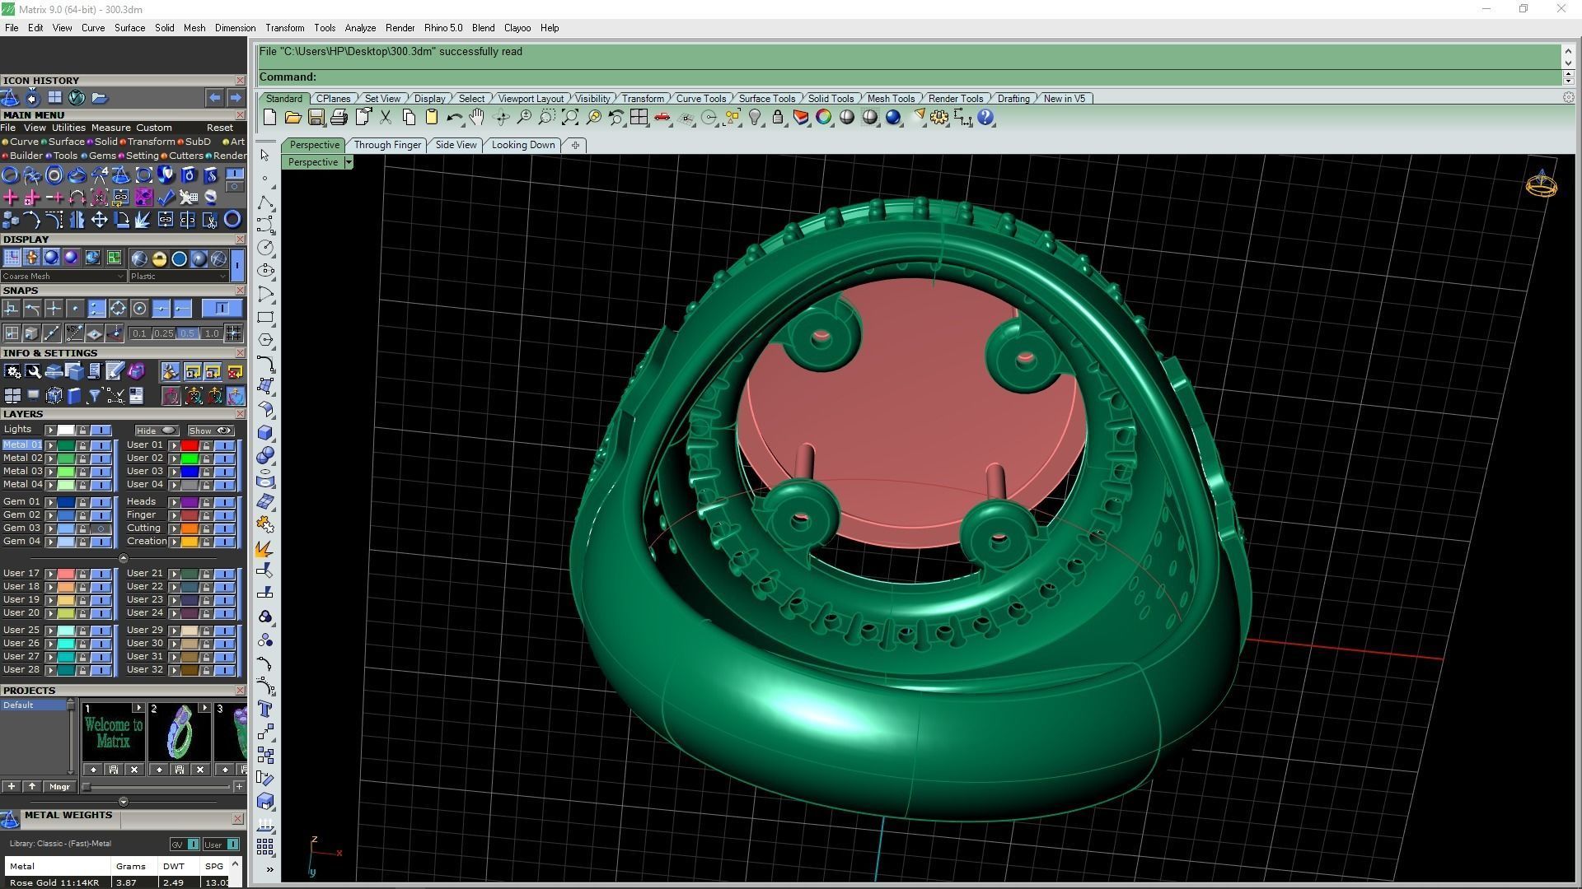The height and width of the screenshot is (889, 1582).
Task: Select the Box solid tool in side toolbar
Action: pos(265,432)
